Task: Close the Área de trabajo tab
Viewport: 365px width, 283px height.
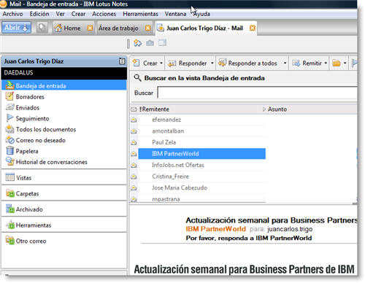Action: [x=147, y=28]
